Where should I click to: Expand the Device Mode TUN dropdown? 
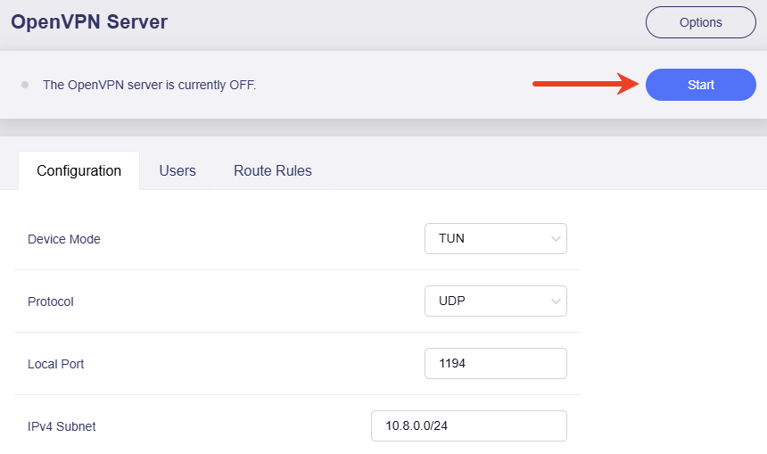click(x=495, y=239)
